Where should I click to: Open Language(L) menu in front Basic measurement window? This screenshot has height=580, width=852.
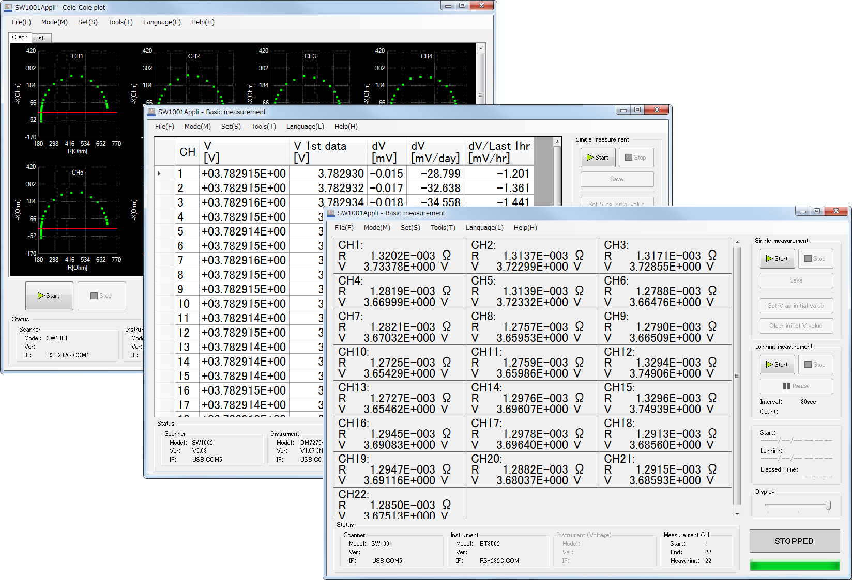[x=484, y=228]
